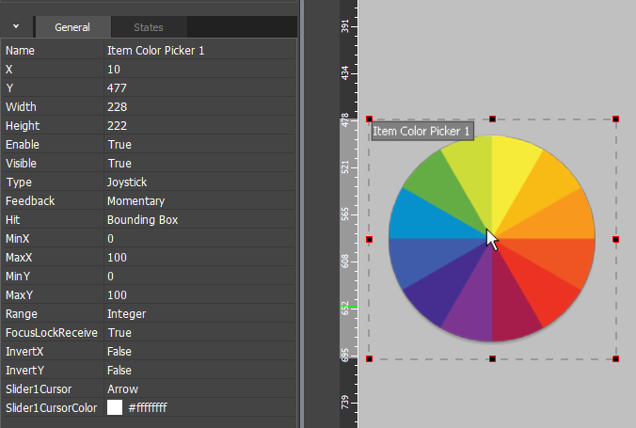This screenshot has height=428, width=636.
Task: Click the bottom-center red resize handle
Action: [x=492, y=358]
